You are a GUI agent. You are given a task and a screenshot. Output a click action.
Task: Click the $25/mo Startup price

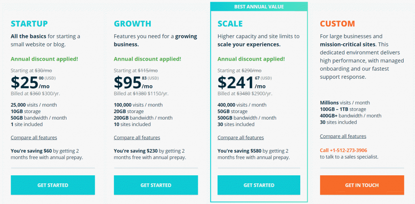(x=30, y=82)
